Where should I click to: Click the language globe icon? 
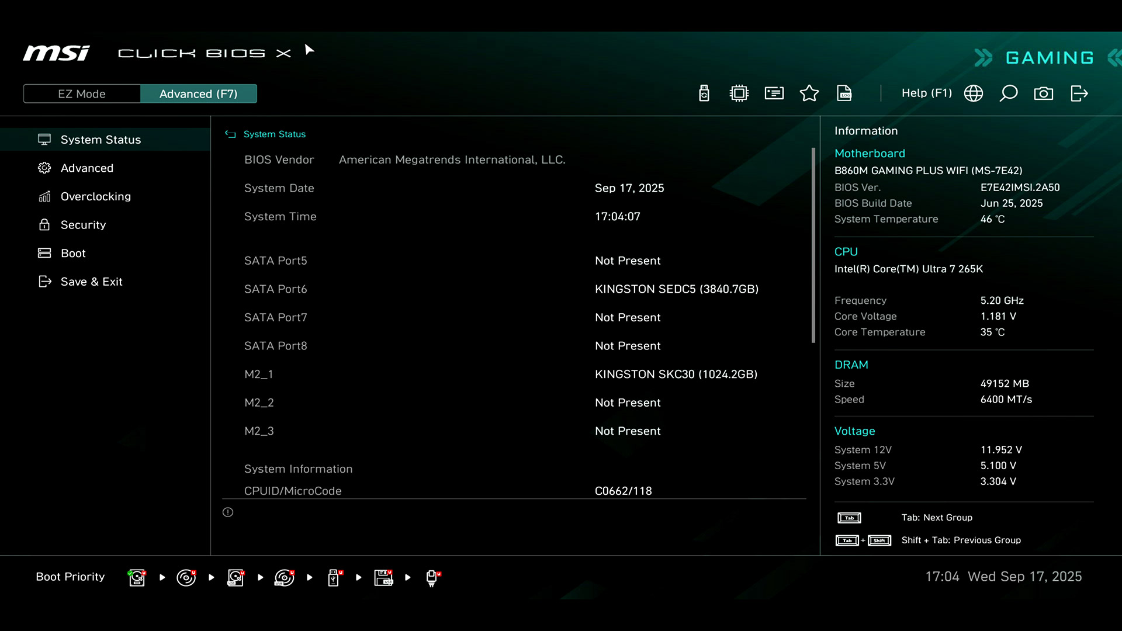click(974, 93)
